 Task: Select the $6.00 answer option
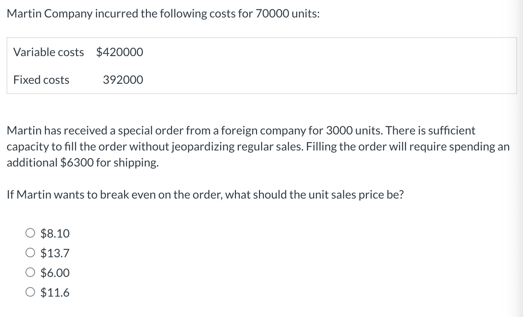coord(55,273)
